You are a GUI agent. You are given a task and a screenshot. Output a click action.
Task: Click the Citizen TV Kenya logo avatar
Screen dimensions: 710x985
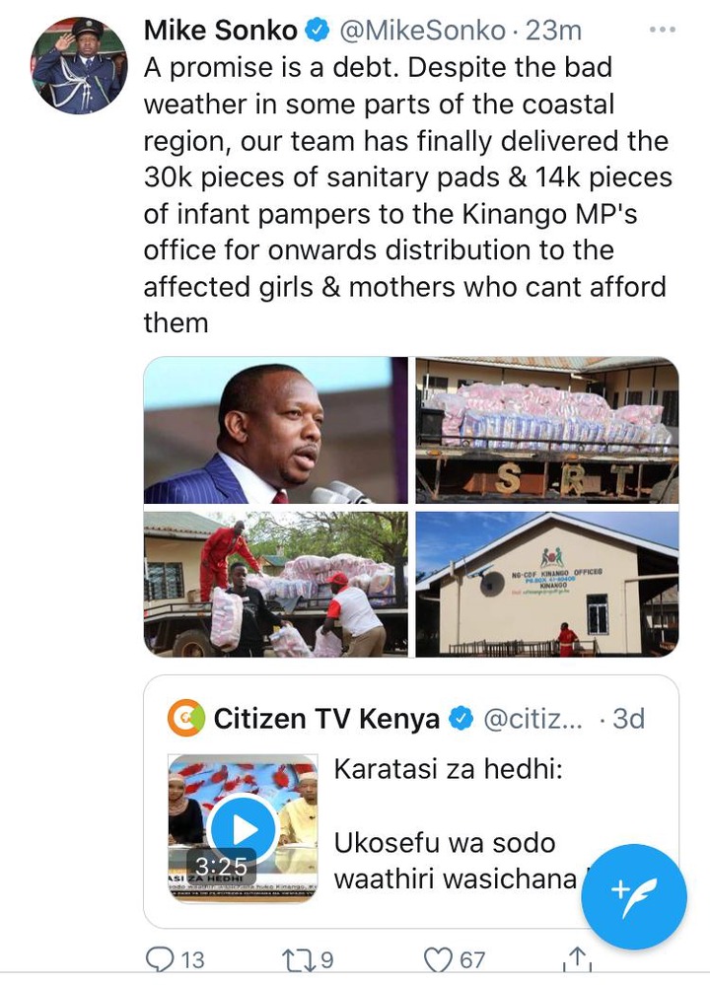click(x=186, y=718)
